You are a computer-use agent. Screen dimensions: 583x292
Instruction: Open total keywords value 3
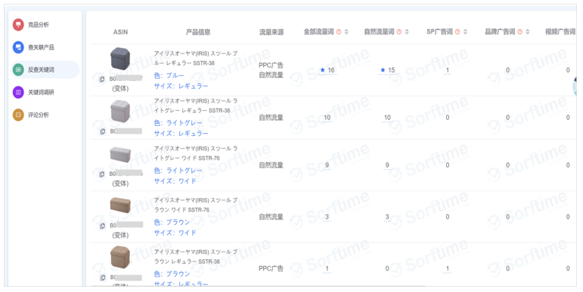[x=327, y=217]
